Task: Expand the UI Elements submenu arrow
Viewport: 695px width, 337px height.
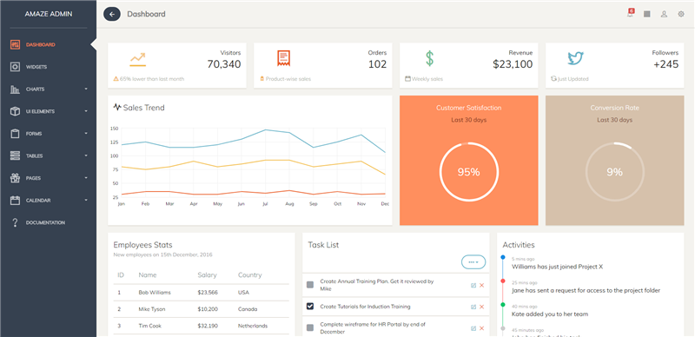Action: point(86,111)
